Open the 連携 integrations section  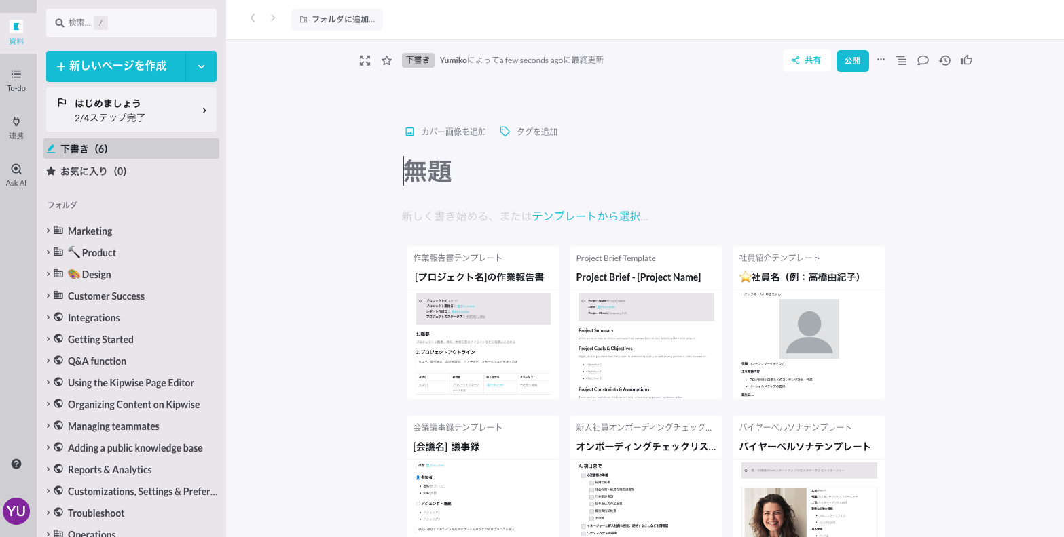pyautogui.click(x=16, y=127)
